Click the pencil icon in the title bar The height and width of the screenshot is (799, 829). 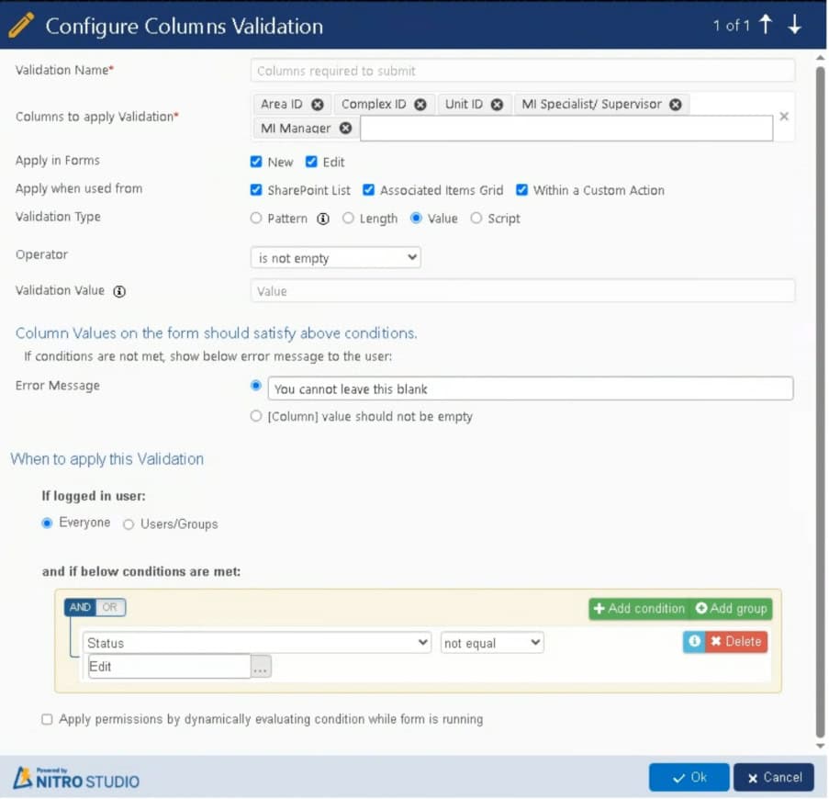tap(21, 26)
